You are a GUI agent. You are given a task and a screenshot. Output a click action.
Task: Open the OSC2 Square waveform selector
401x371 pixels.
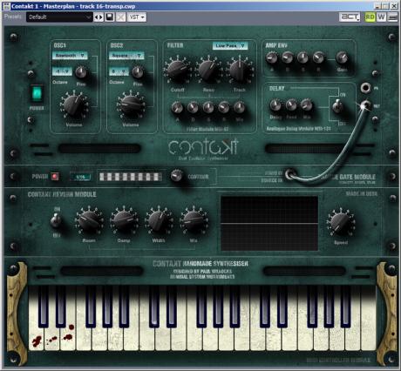point(126,55)
